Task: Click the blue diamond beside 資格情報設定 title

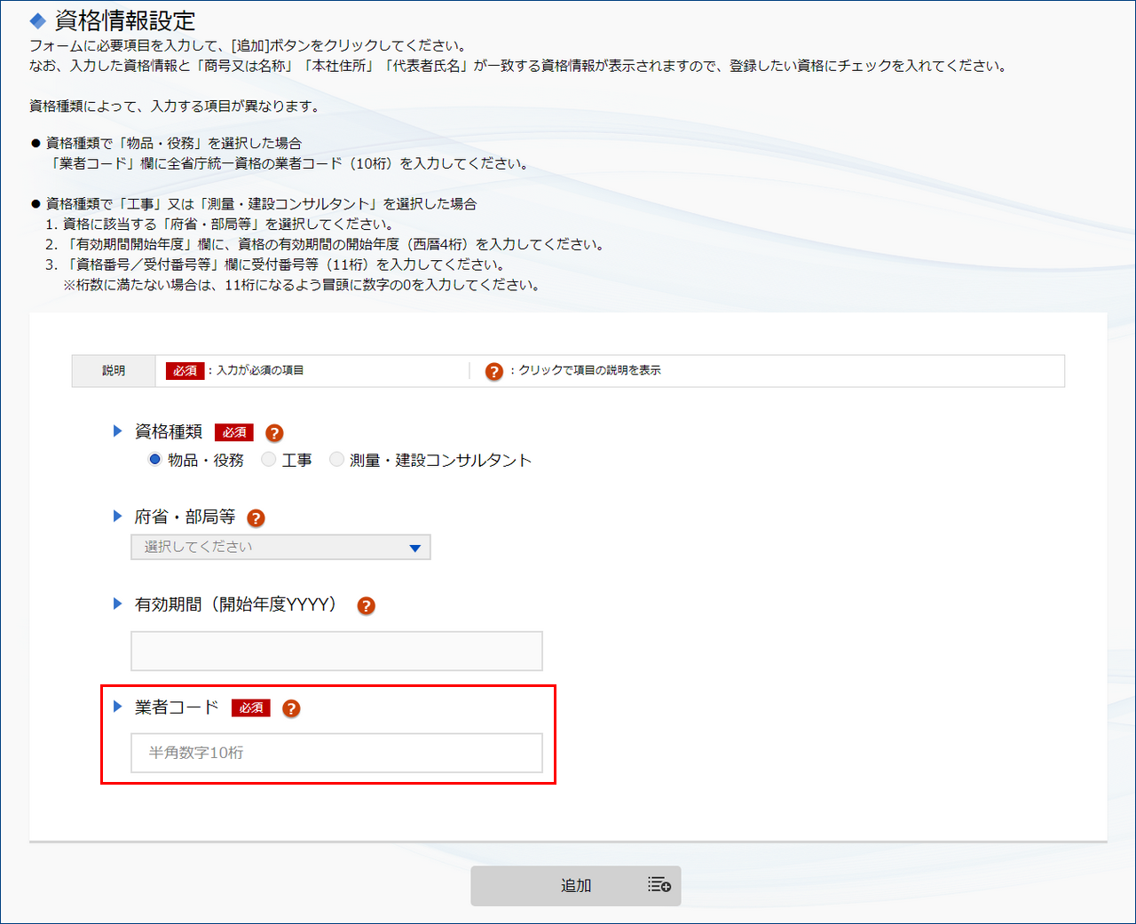Action: click(x=38, y=20)
